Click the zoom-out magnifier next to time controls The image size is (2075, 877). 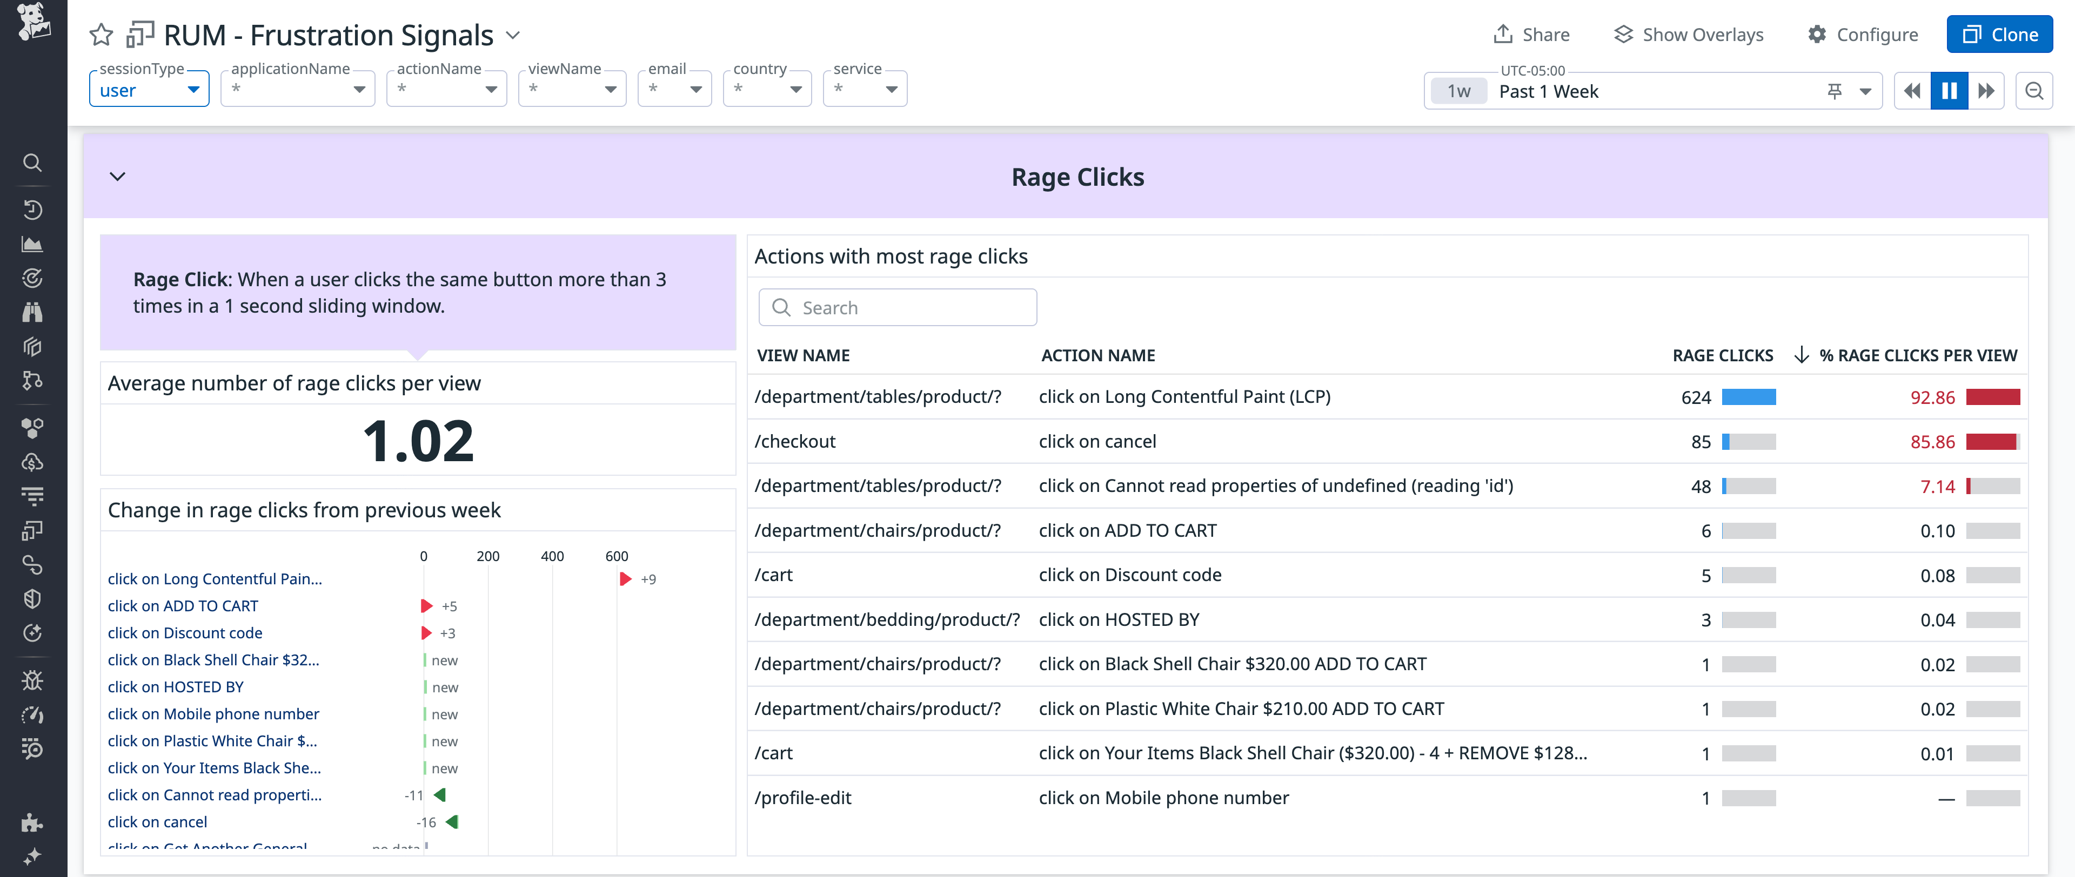pos(2034,90)
